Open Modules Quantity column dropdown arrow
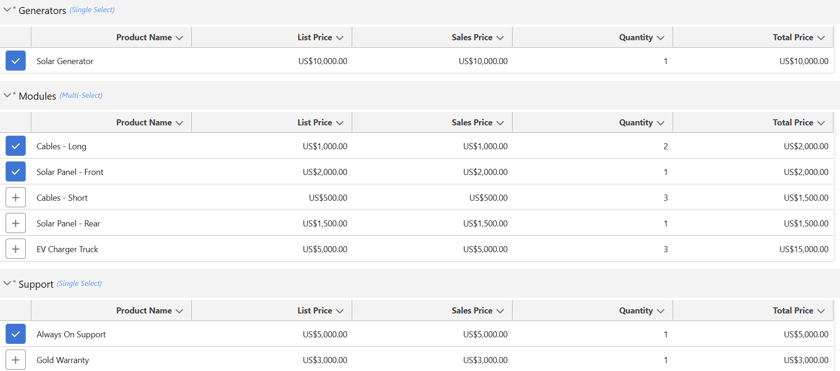Image resolution: width=840 pixels, height=371 pixels. pos(660,123)
